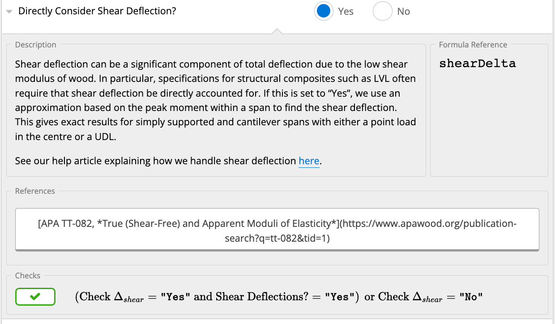Viewport: 555px width, 324px height.
Task: Click the Checks panel label
Action: [x=28, y=276]
